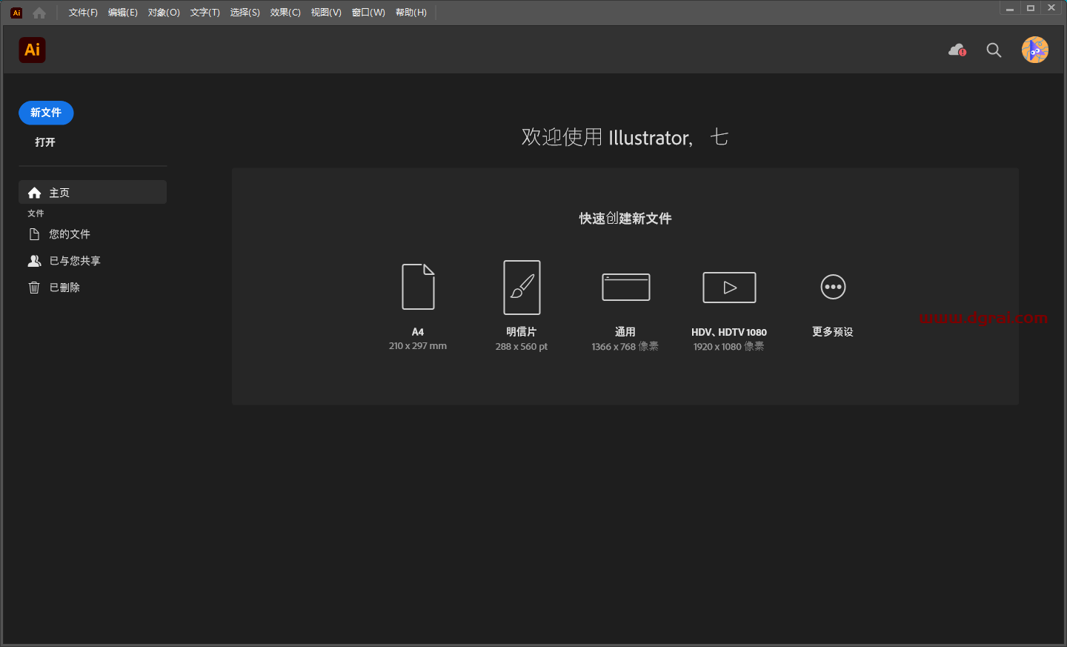Click the HDV、HDTV 1080 label
Image resolution: width=1067 pixels, height=647 pixels.
(729, 332)
